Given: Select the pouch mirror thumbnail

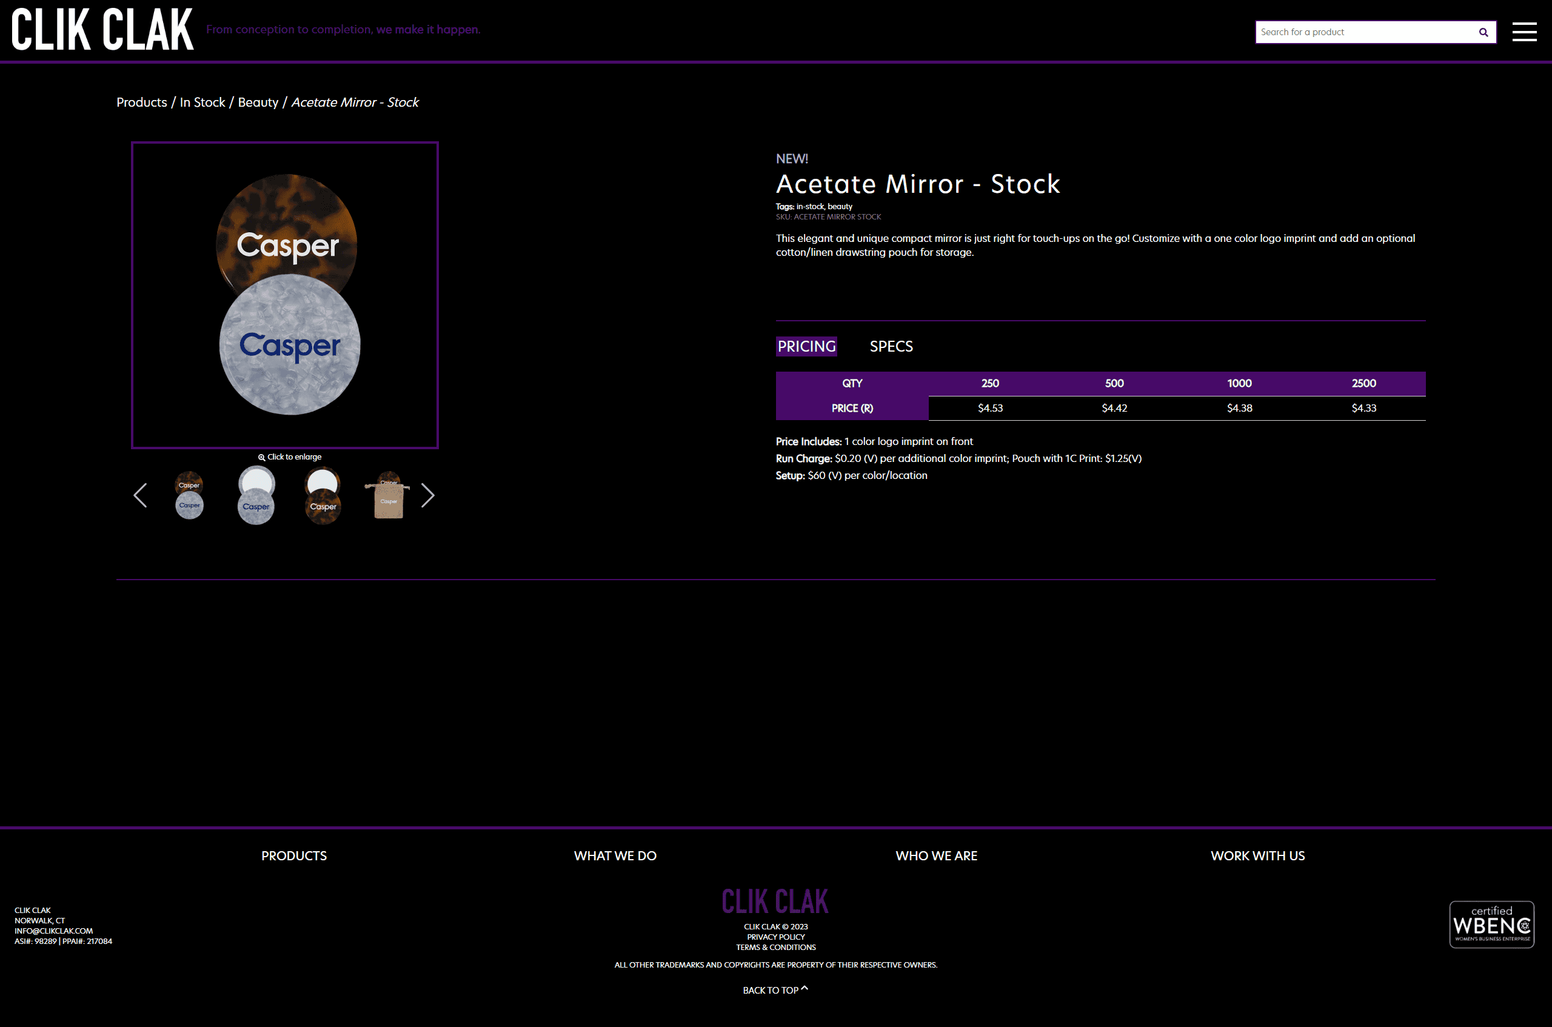Looking at the screenshot, I should tap(389, 495).
